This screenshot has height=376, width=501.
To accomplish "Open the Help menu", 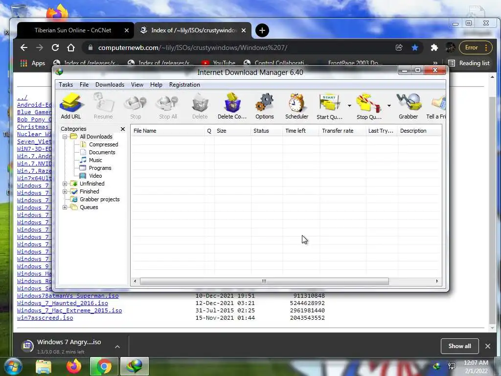I will (x=156, y=85).
